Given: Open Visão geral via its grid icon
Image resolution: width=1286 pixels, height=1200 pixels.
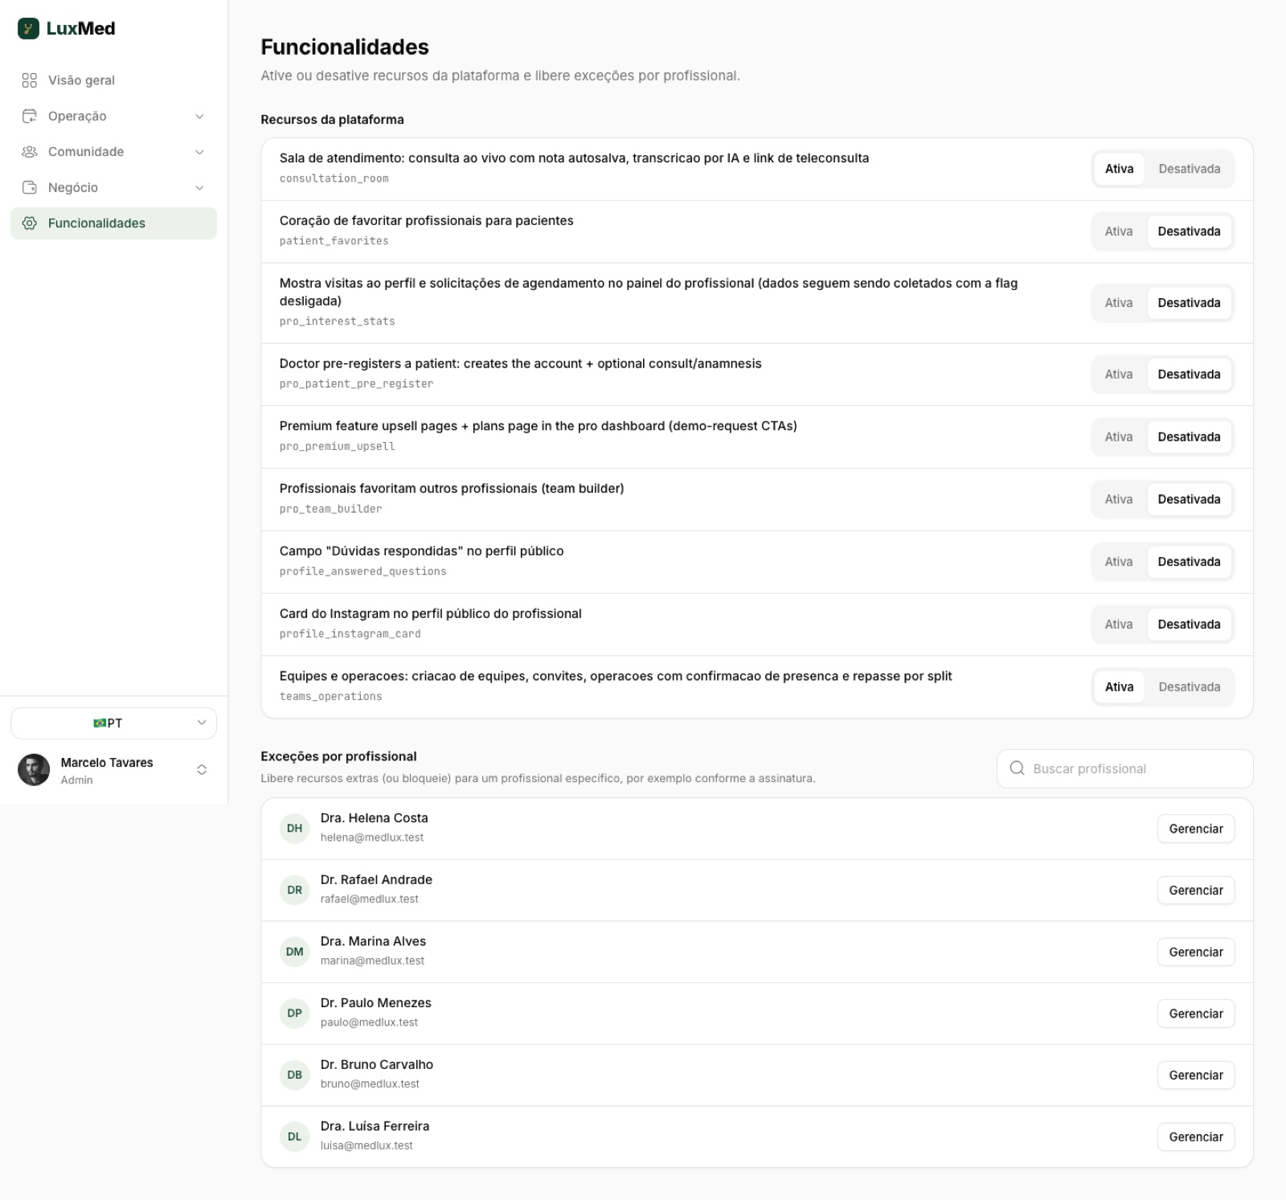Looking at the screenshot, I should (30, 80).
